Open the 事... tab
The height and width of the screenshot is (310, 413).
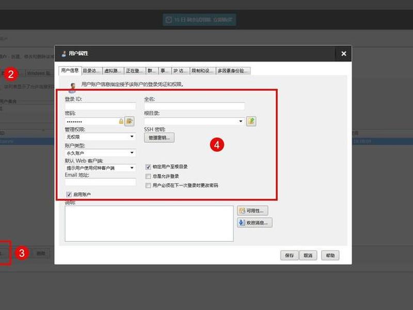pyautogui.click(x=165, y=71)
